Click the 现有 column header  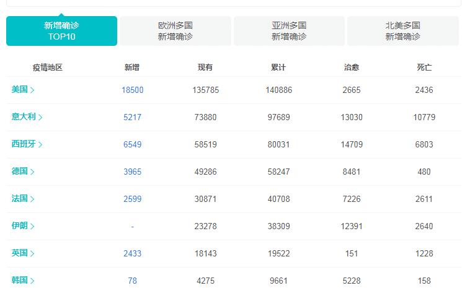point(205,68)
